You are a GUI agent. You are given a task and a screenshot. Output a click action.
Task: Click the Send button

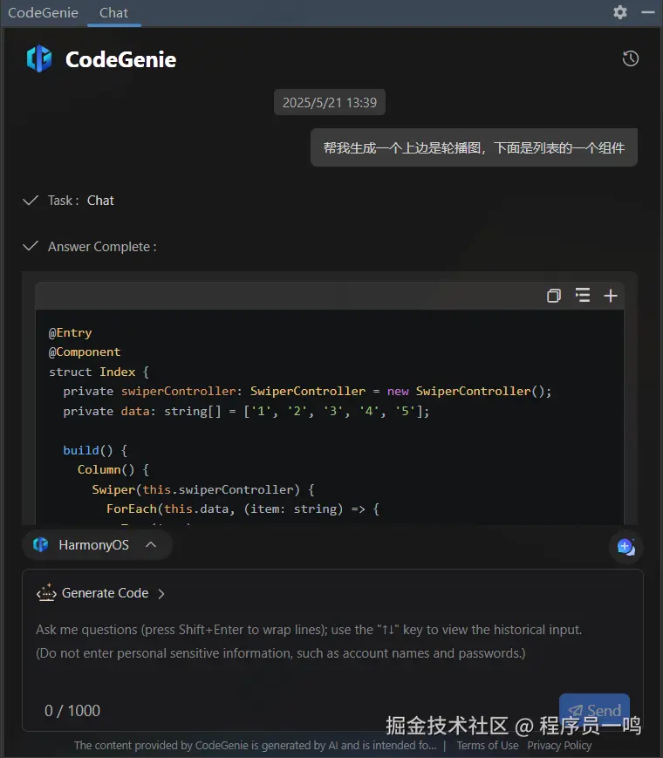coord(594,710)
